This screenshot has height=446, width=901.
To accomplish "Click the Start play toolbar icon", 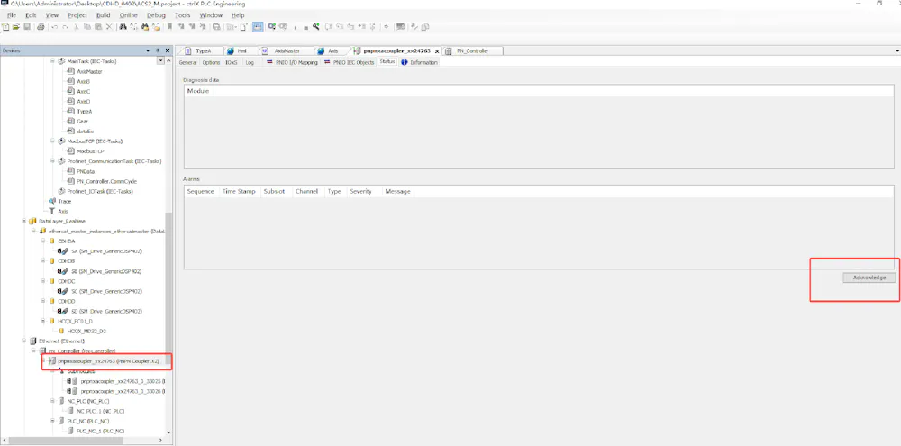I will (x=296, y=27).
